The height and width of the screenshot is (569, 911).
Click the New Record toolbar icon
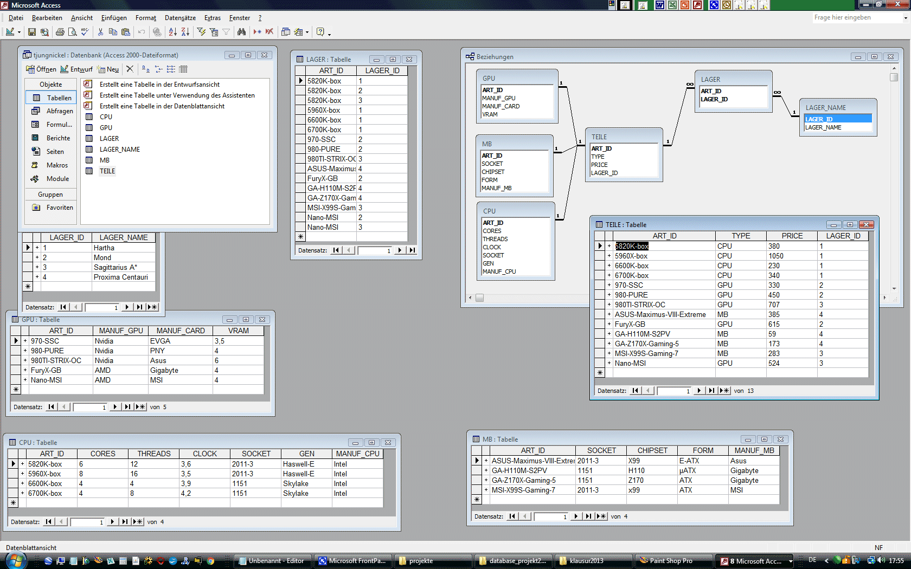pos(257,32)
